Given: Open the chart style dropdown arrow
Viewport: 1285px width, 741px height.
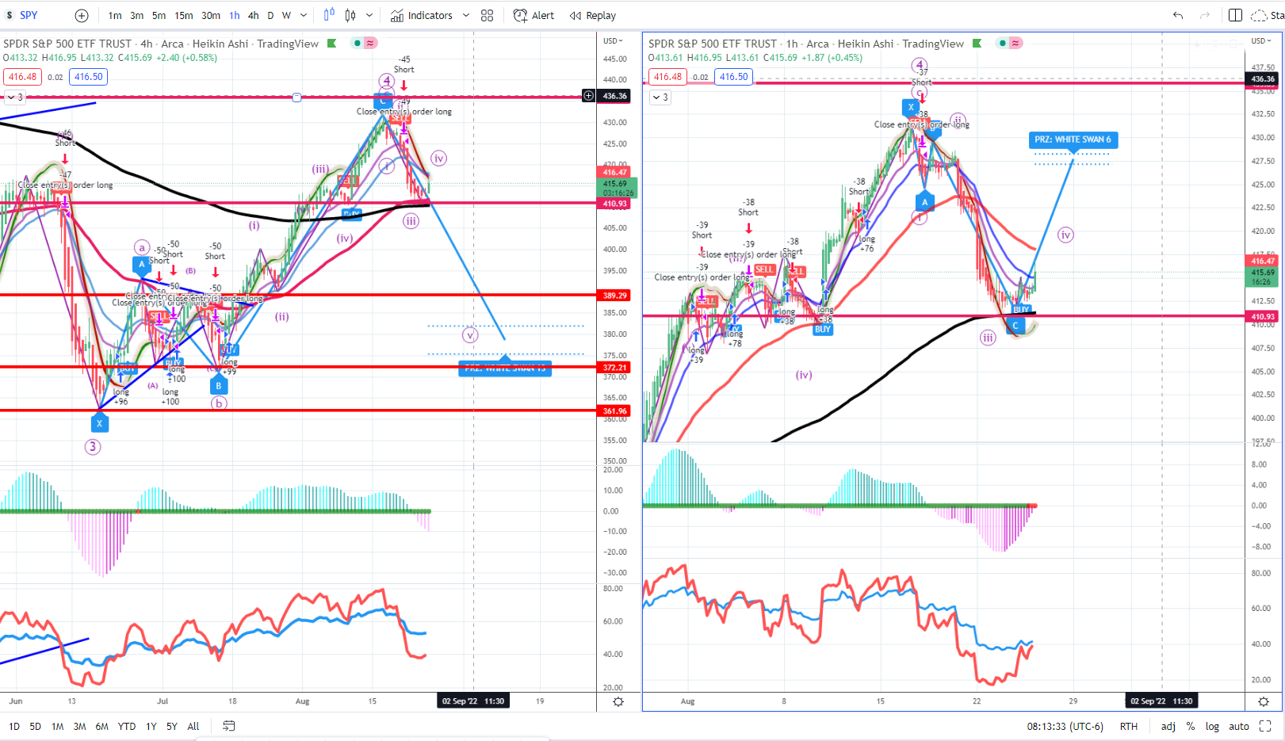Looking at the screenshot, I should coord(369,15).
